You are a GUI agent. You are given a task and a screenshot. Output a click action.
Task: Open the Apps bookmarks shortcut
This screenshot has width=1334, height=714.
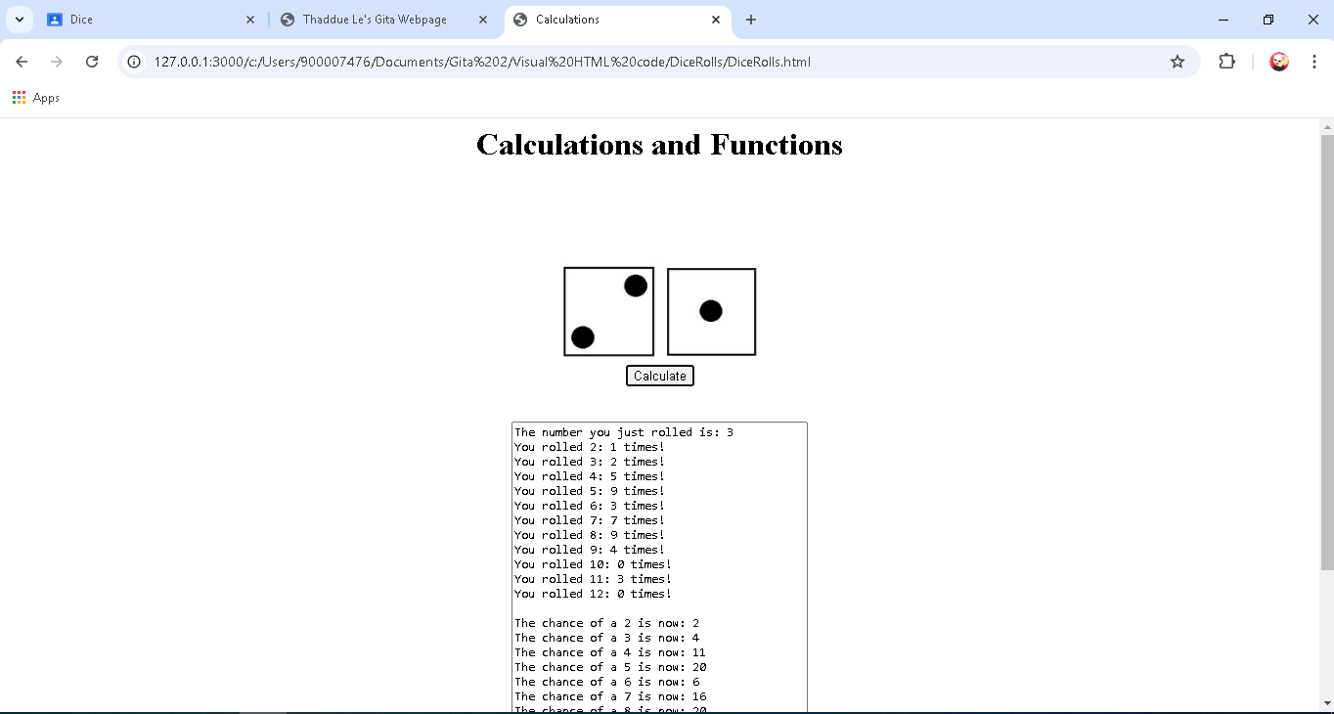(36, 98)
